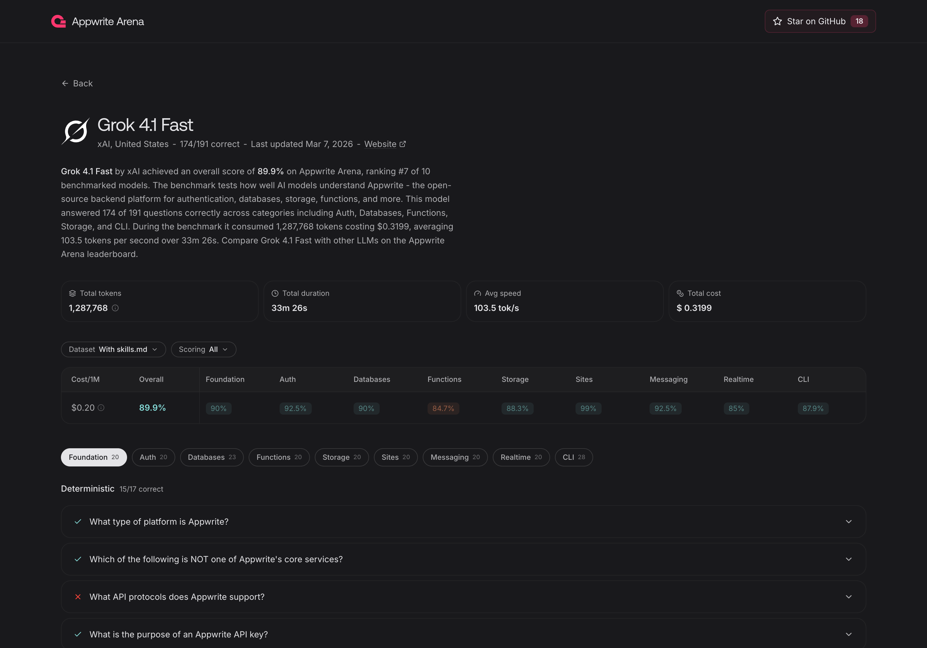
Task: Switch to the Storage category tab
Action: 341,457
